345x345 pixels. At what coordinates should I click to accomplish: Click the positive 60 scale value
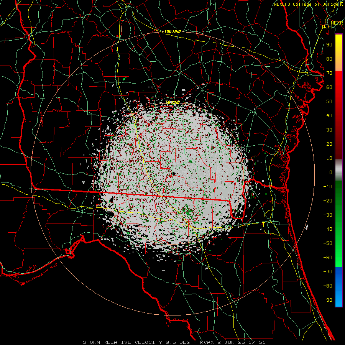[329, 87]
